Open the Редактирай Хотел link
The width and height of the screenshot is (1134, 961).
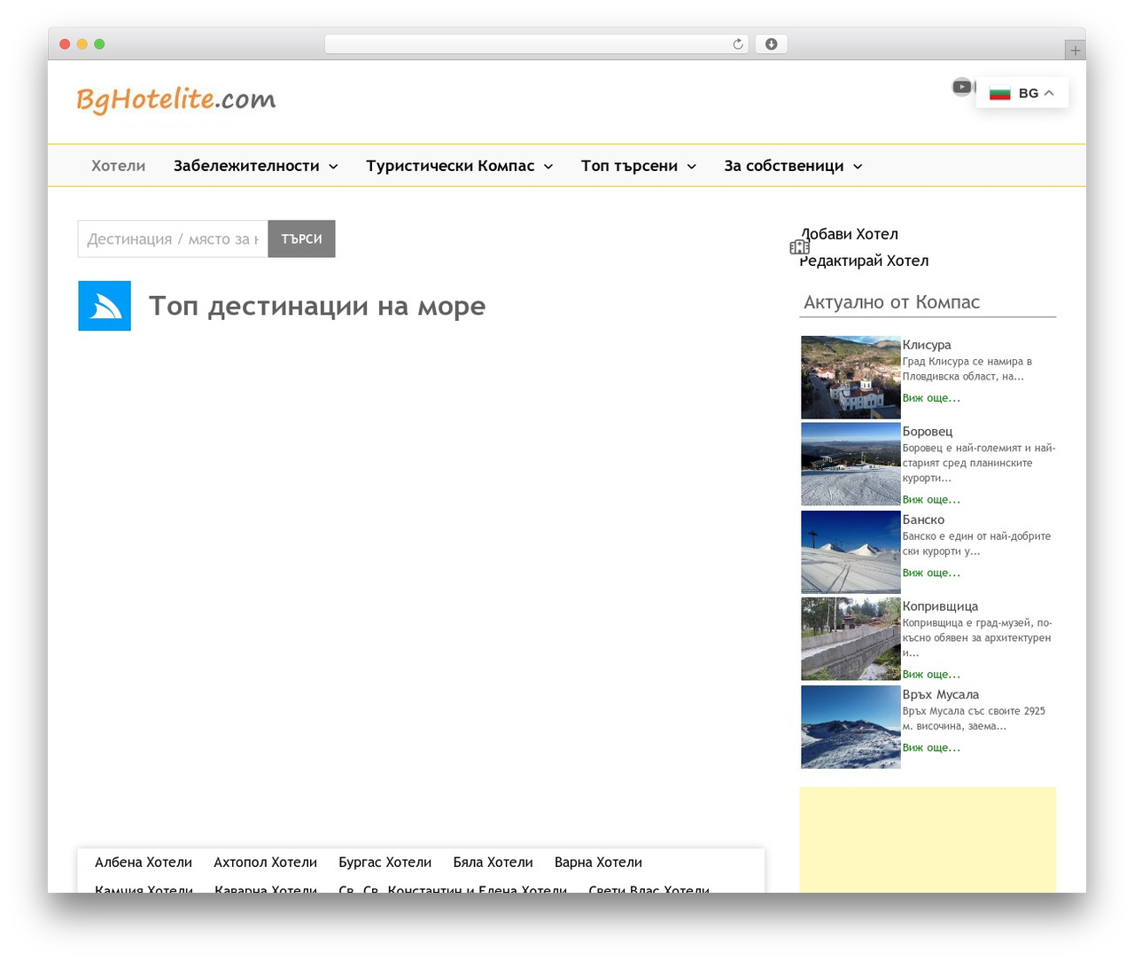tap(864, 261)
